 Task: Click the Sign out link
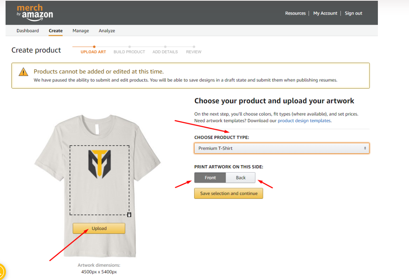point(353,13)
